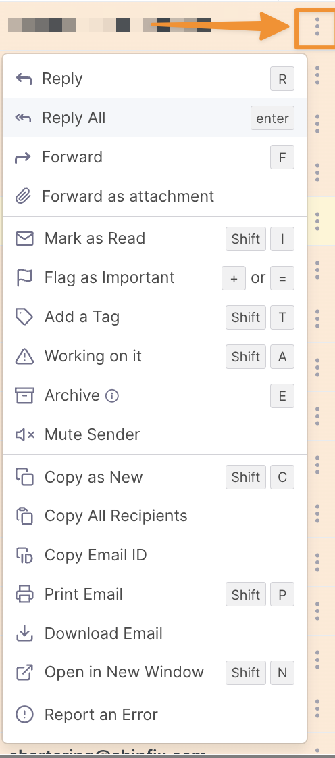Click the Print Email printer icon
Image resolution: width=335 pixels, height=758 pixels.
tap(24, 594)
